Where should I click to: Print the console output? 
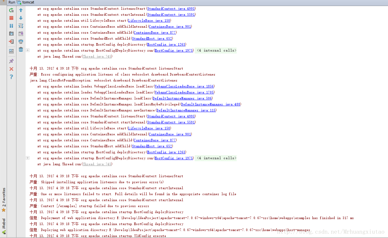point(21,42)
